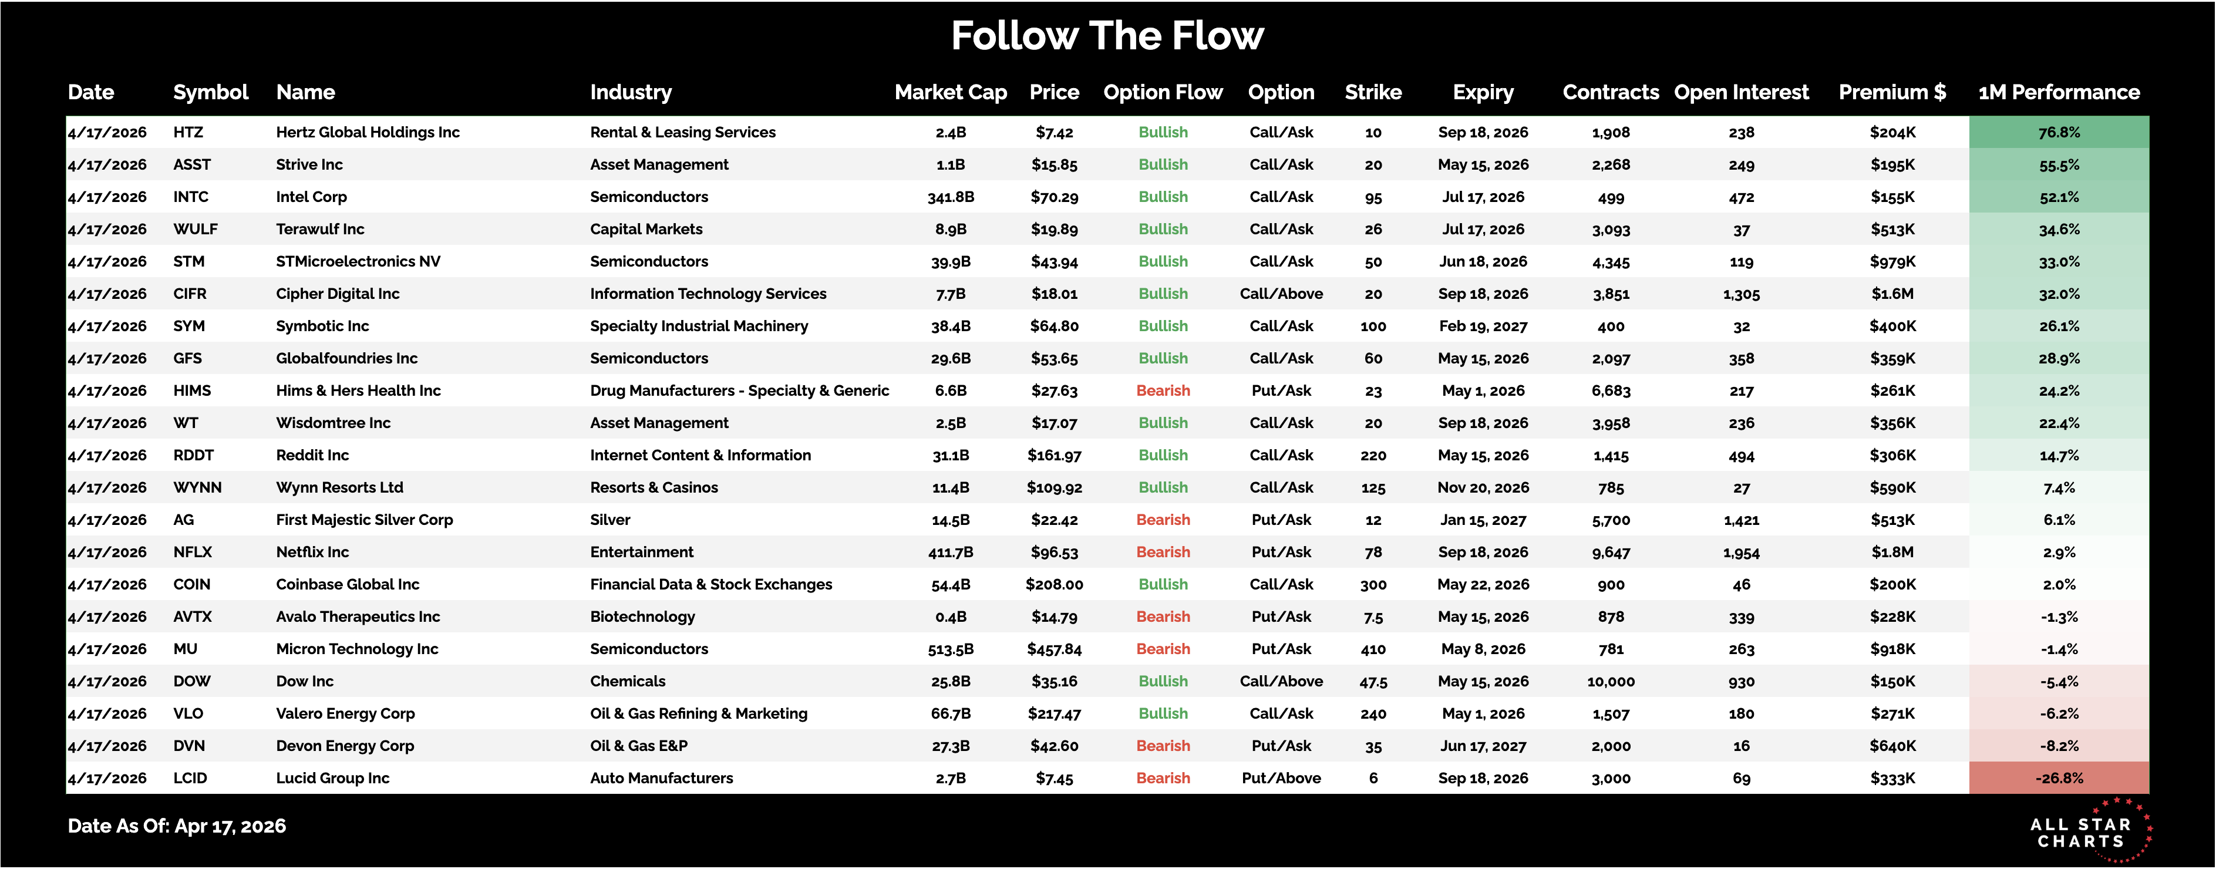The width and height of the screenshot is (2216, 869).
Task: Click the Date As Of footer text
Action: [x=176, y=826]
